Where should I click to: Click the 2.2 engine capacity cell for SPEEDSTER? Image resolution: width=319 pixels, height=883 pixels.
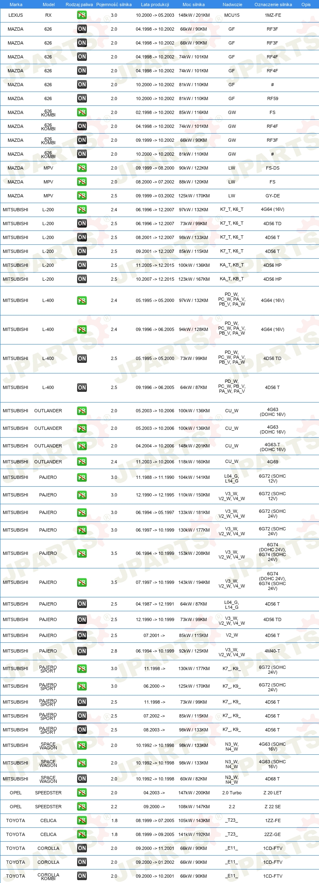[114, 807]
